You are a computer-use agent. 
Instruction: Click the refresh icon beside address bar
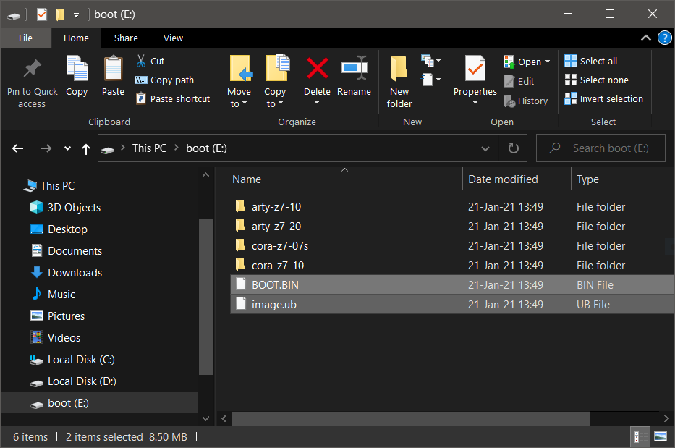(x=513, y=148)
